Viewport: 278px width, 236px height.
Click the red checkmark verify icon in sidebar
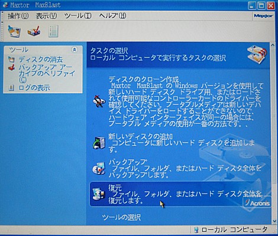click(11, 68)
